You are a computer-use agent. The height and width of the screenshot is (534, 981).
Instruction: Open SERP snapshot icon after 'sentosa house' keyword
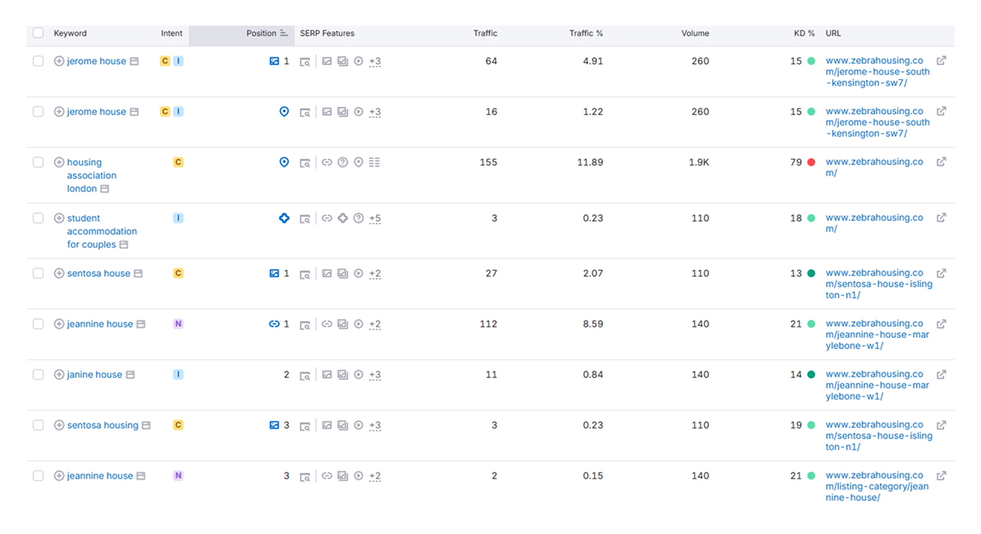pos(138,274)
